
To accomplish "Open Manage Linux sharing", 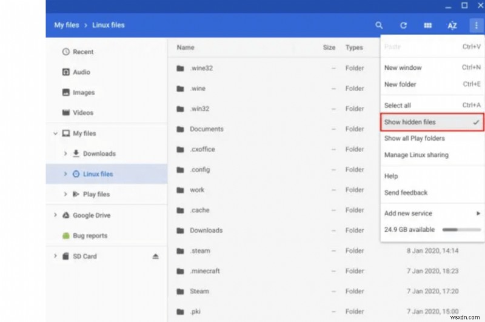I will (x=432, y=155).
